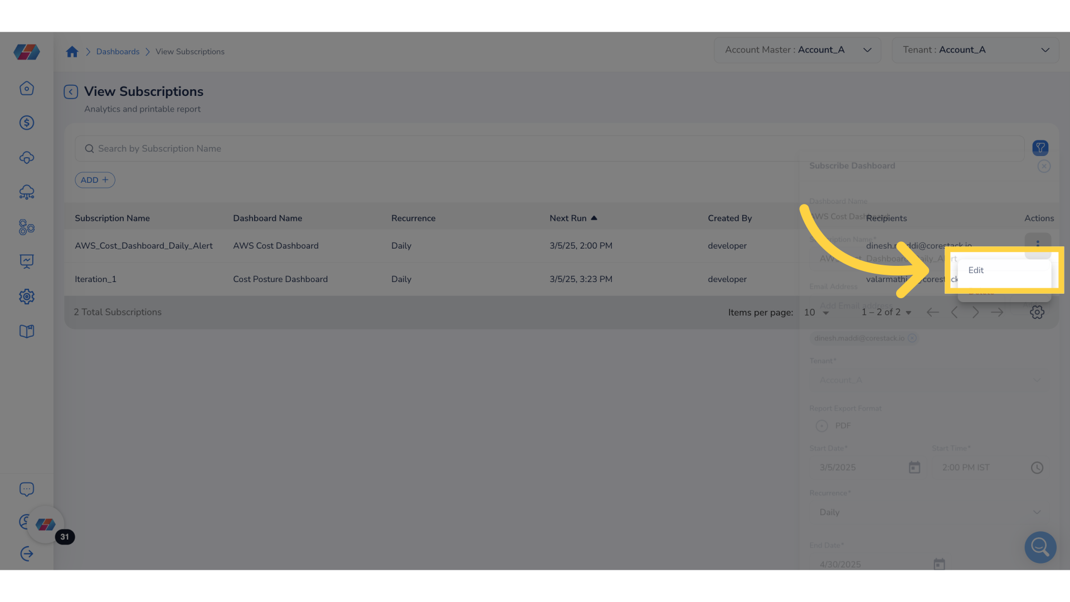Click the Dashboard Name column header
Image resolution: width=1070 pixels, height=602 pixels.
[267, 219]
